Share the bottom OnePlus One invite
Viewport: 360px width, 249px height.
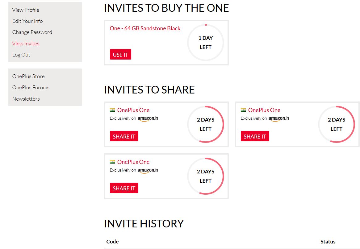pyautogui.click(x=124, y=188)
